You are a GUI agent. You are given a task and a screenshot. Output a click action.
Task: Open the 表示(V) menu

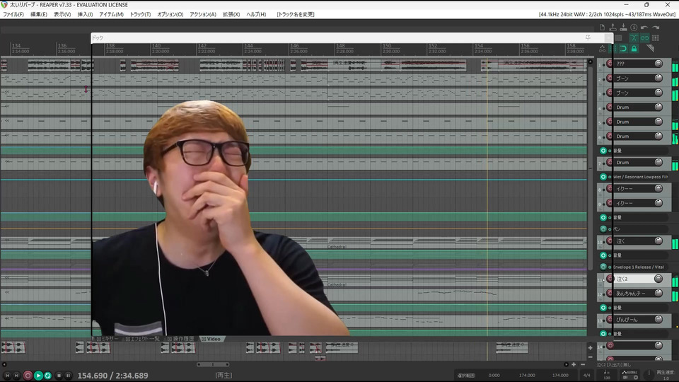point(62,14)
